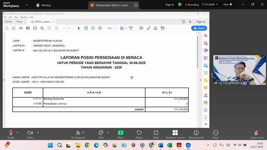Expand audio options caret

click(18, 133)
